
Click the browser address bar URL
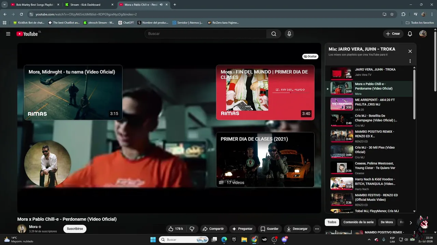pyautogui.click(x=86, y=14)
